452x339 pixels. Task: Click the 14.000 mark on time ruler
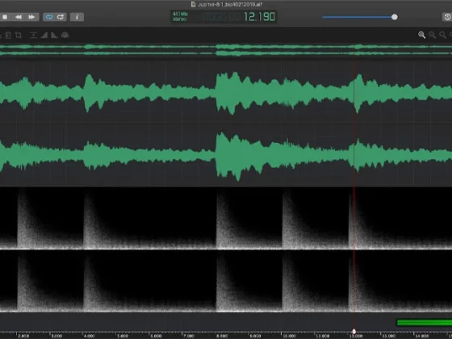(422, 336)
